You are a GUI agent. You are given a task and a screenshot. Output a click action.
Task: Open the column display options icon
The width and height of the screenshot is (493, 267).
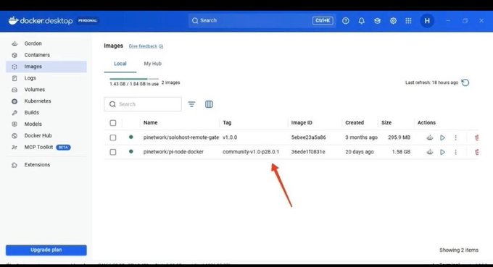(209, 104)
